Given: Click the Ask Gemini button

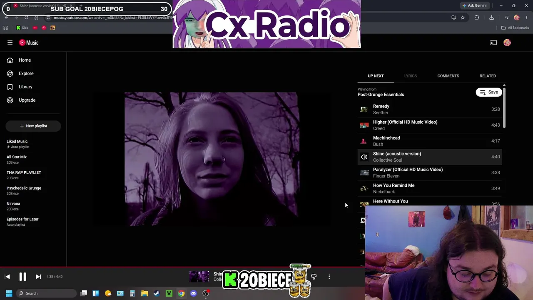Looking at the screenshot, I should (474, 5).
